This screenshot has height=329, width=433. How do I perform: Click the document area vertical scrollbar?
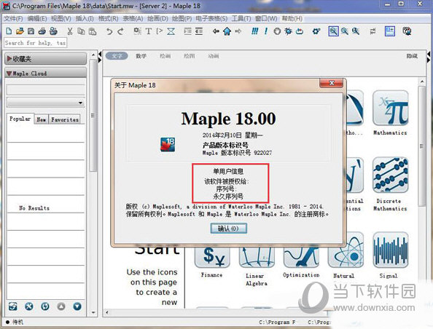pos(421,146)
